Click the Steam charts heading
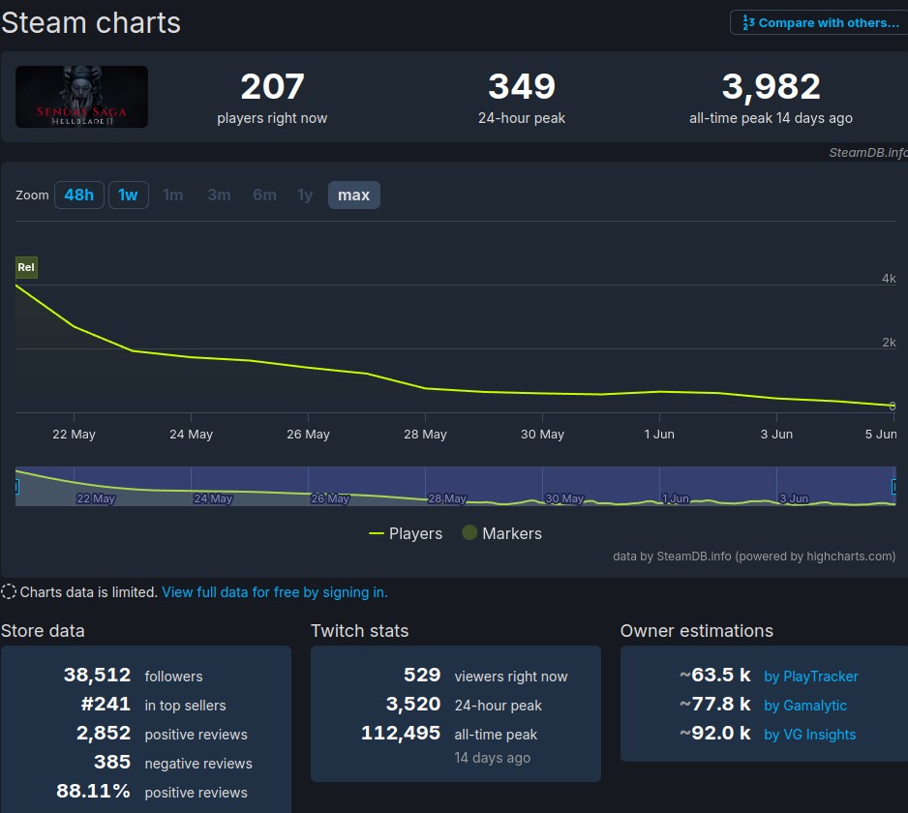 tap(91, 23)
